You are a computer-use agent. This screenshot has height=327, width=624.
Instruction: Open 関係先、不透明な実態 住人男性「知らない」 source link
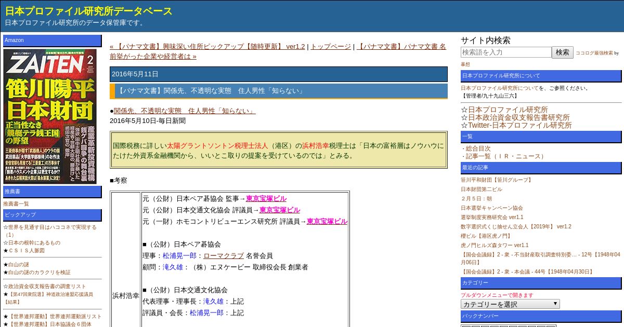click(x=184, y=111)
